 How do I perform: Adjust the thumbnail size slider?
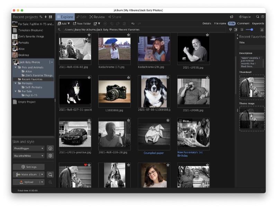(x=251, y=30)
